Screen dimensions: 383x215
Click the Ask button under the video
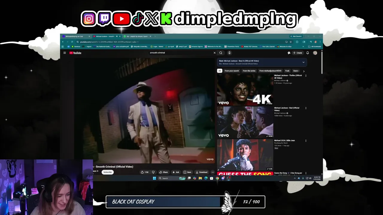[x=176, y=172]
